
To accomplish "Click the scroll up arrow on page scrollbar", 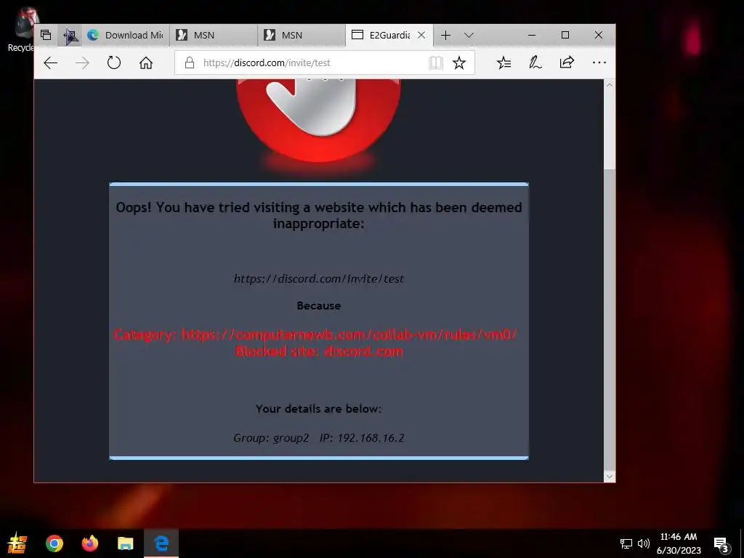I will click(x=610, y=85).
